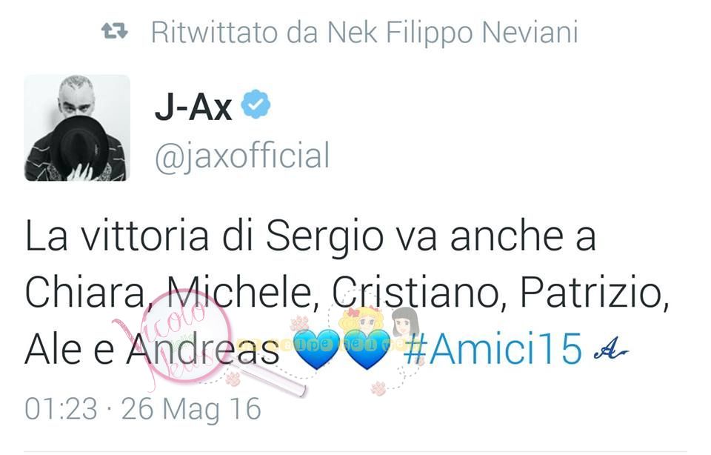Click the date 26 Mag 16
The width and height of the screenshot is (711, 455).
[191, 410]
